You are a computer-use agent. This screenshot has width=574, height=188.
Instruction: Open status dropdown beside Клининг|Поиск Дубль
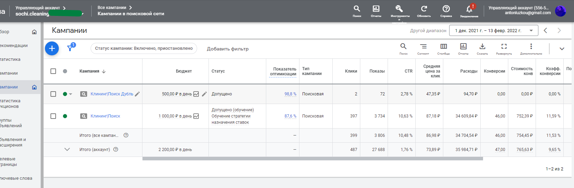tap(71, 94)
